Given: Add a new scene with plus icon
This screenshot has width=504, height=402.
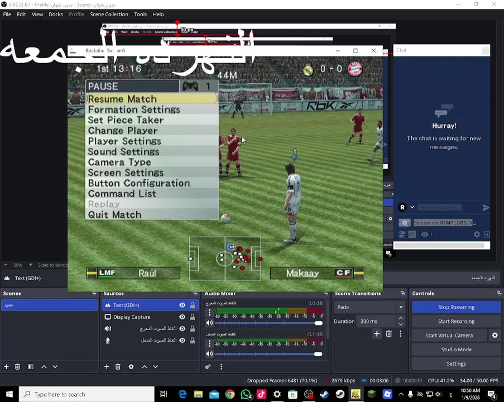Looking at the screenshot, I should [6, 367].
